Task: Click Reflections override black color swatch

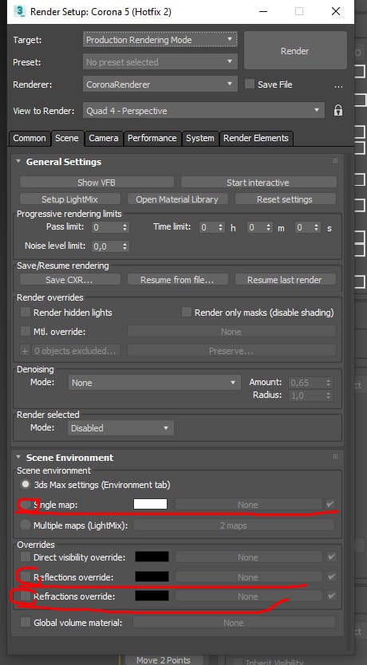Action: point(152,576)
